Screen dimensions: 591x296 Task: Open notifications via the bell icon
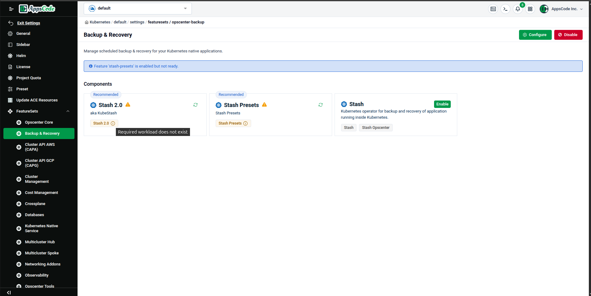(x=518, y=9)
